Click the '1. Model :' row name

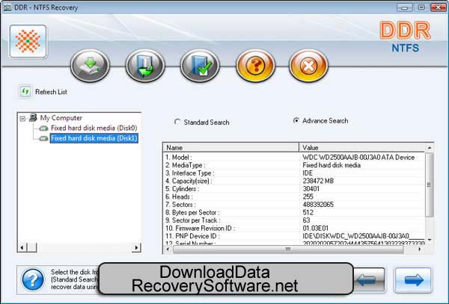pos(179,158)
